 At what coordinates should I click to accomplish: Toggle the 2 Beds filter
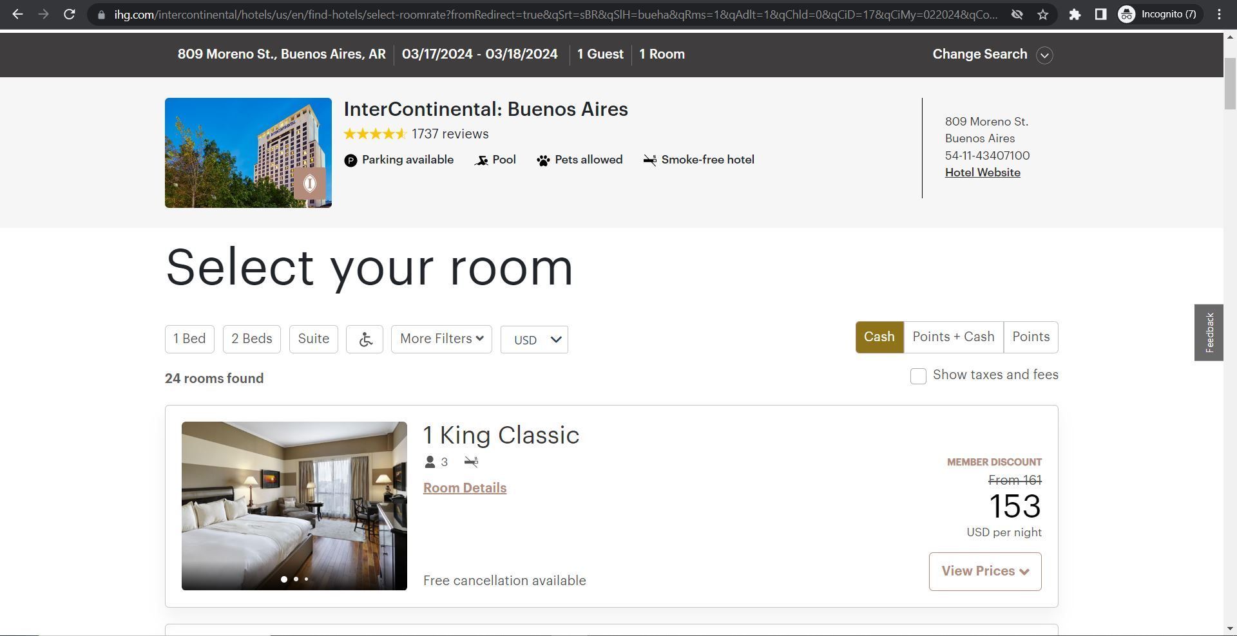tap(252, 339)
